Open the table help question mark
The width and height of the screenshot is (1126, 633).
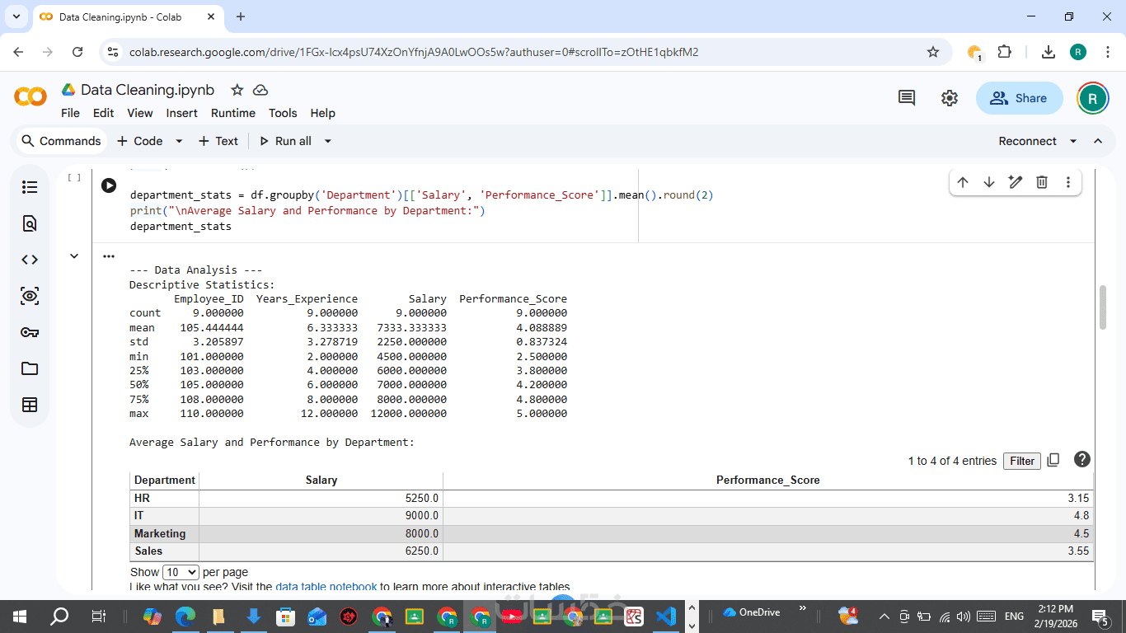click(x=1082, y=460)
